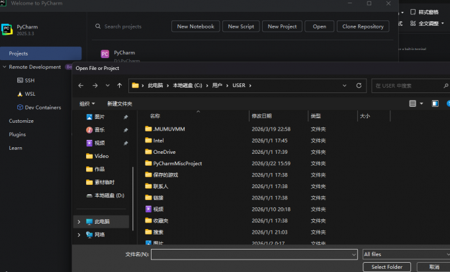Click the SSH icon under Remote Development
This screenshot has height=272, width=450.
(20, 80)
